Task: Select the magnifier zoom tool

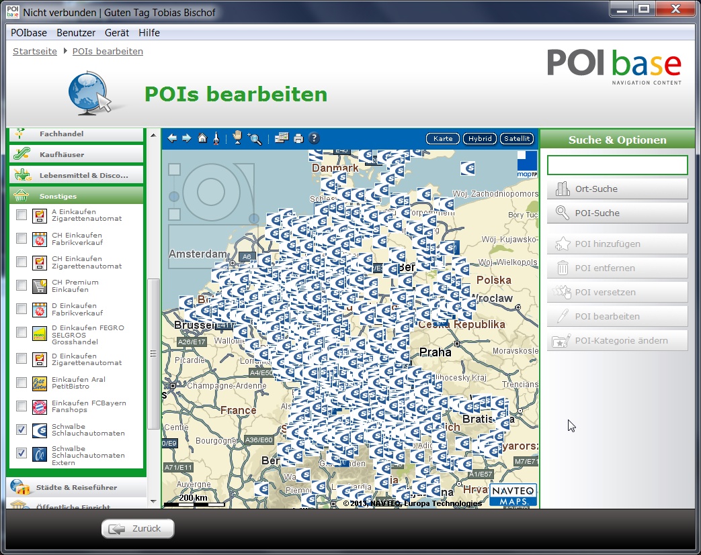Action: point(255,138)
